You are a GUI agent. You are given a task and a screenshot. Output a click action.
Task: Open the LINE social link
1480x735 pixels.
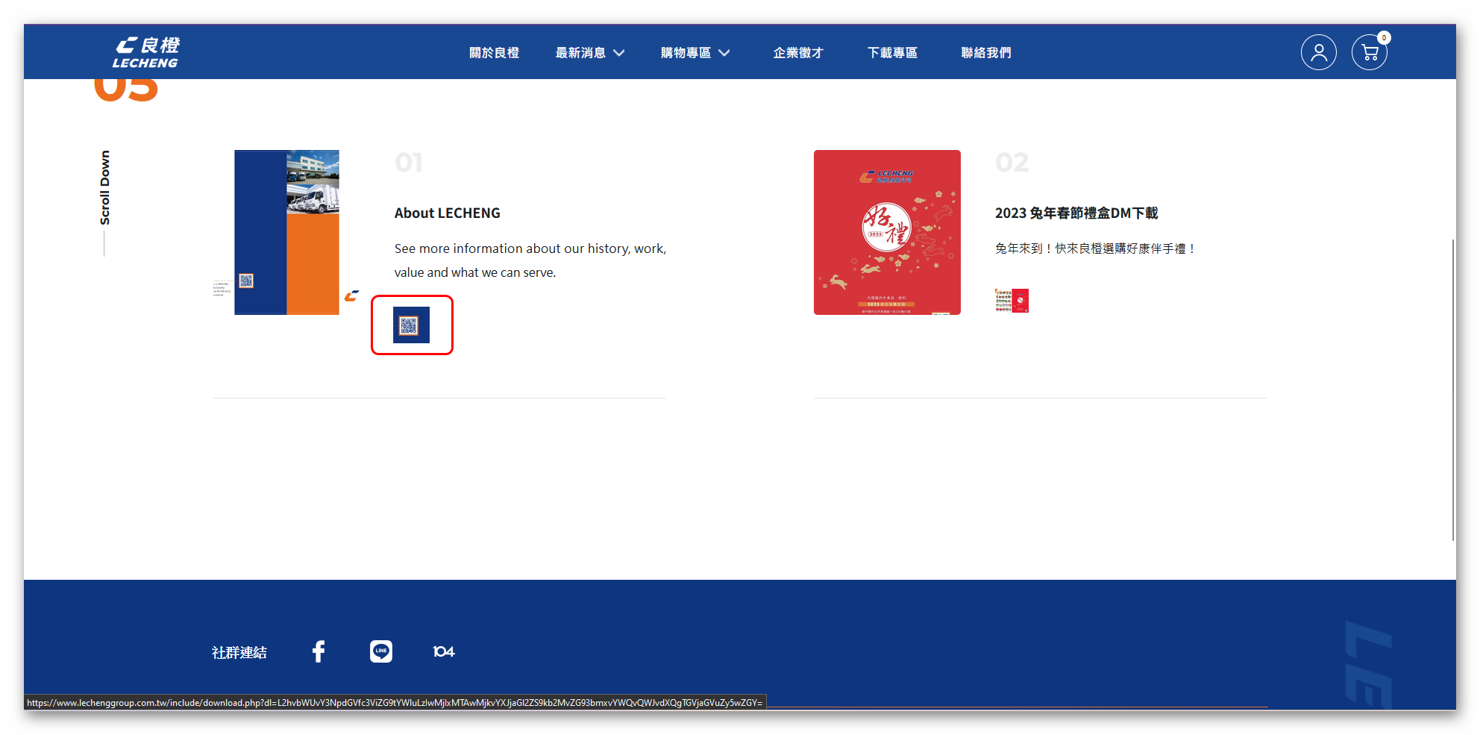pyautogui.click(x=381, y=651)
